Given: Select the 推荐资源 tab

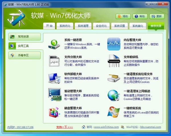Looking at the screenshot, I should [156, 26].
